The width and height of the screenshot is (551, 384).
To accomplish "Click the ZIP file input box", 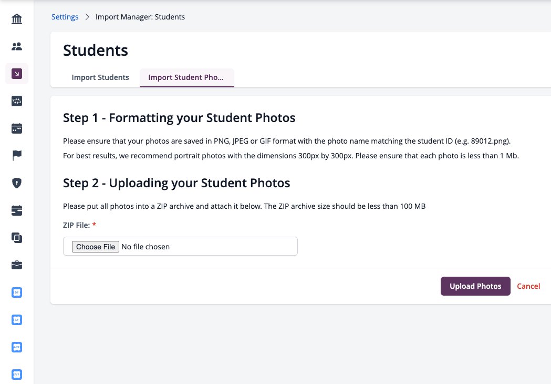I will 180,246.
